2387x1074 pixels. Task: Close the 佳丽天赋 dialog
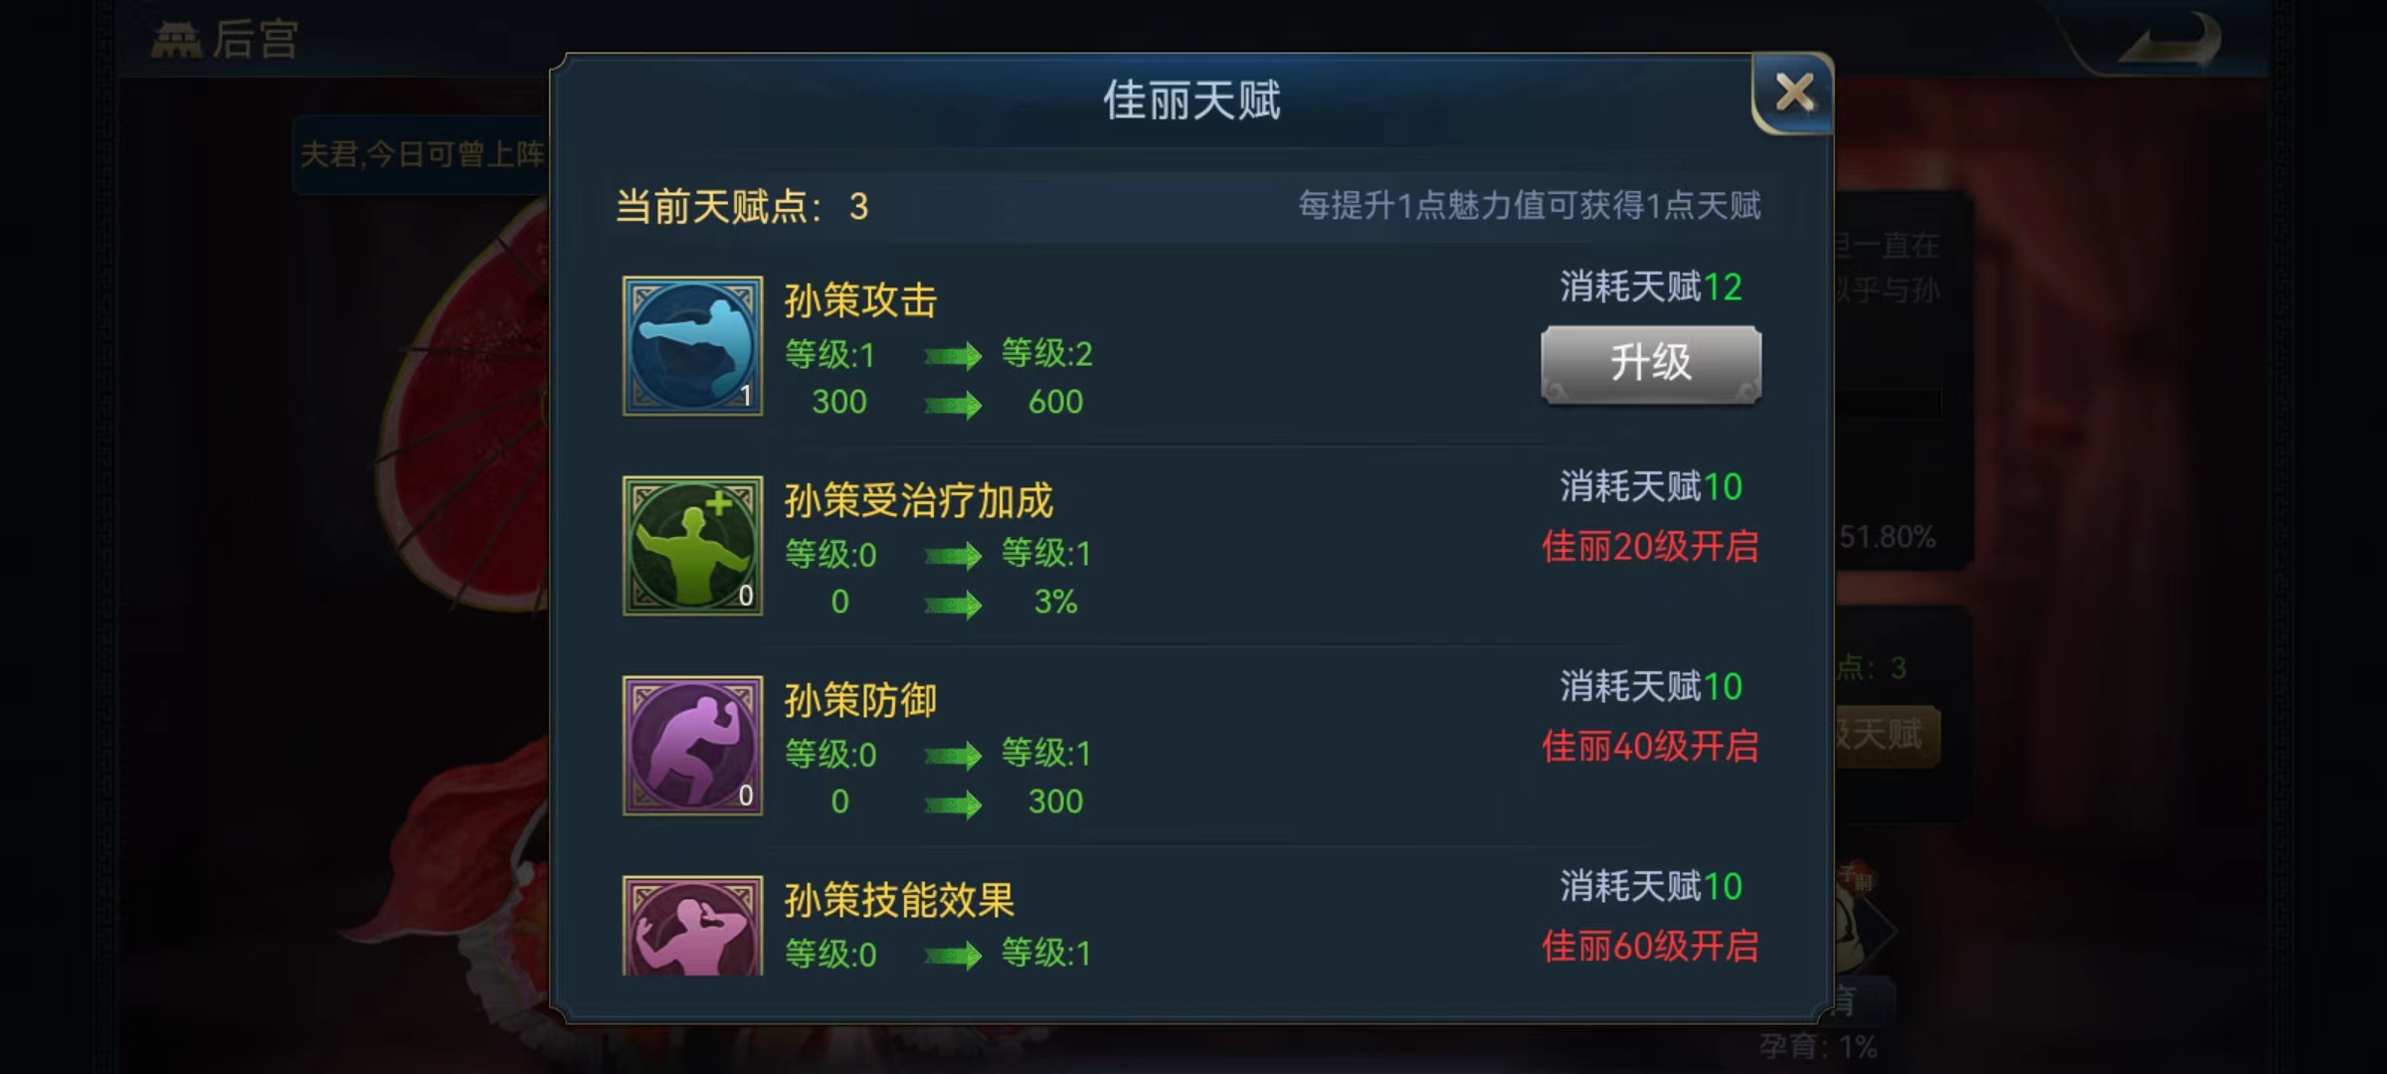click(x=1793, y=93)
